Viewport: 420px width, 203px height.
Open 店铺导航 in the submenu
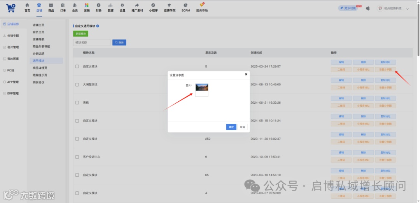pyautogui.click(x=38, y=39)
